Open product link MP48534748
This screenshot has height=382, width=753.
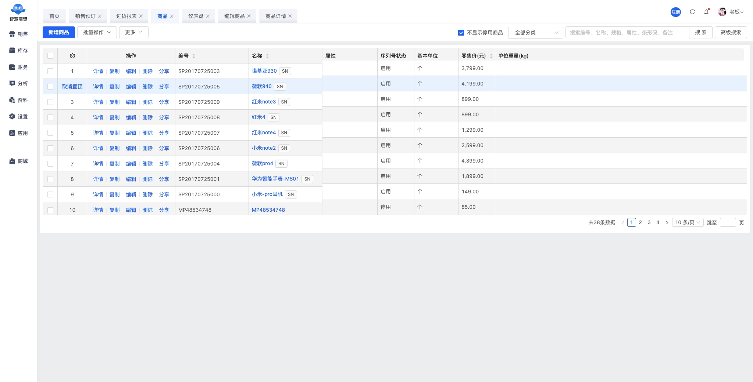pos(268,210)
